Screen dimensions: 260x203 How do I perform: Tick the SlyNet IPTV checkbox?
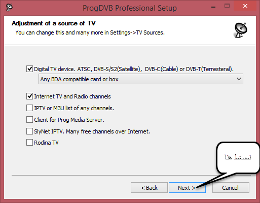(x=29, y=131)
